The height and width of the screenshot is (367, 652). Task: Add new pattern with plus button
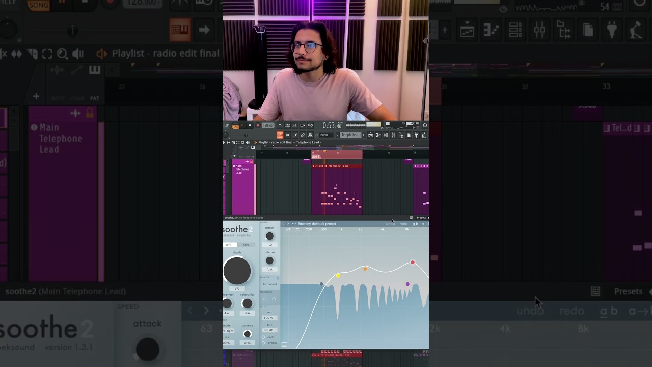pos(364,135)
